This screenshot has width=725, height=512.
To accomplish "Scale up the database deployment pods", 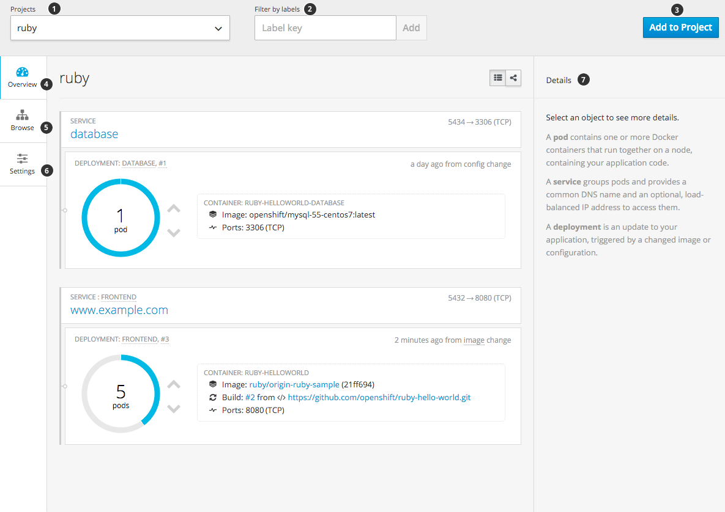I will point(174,208).
